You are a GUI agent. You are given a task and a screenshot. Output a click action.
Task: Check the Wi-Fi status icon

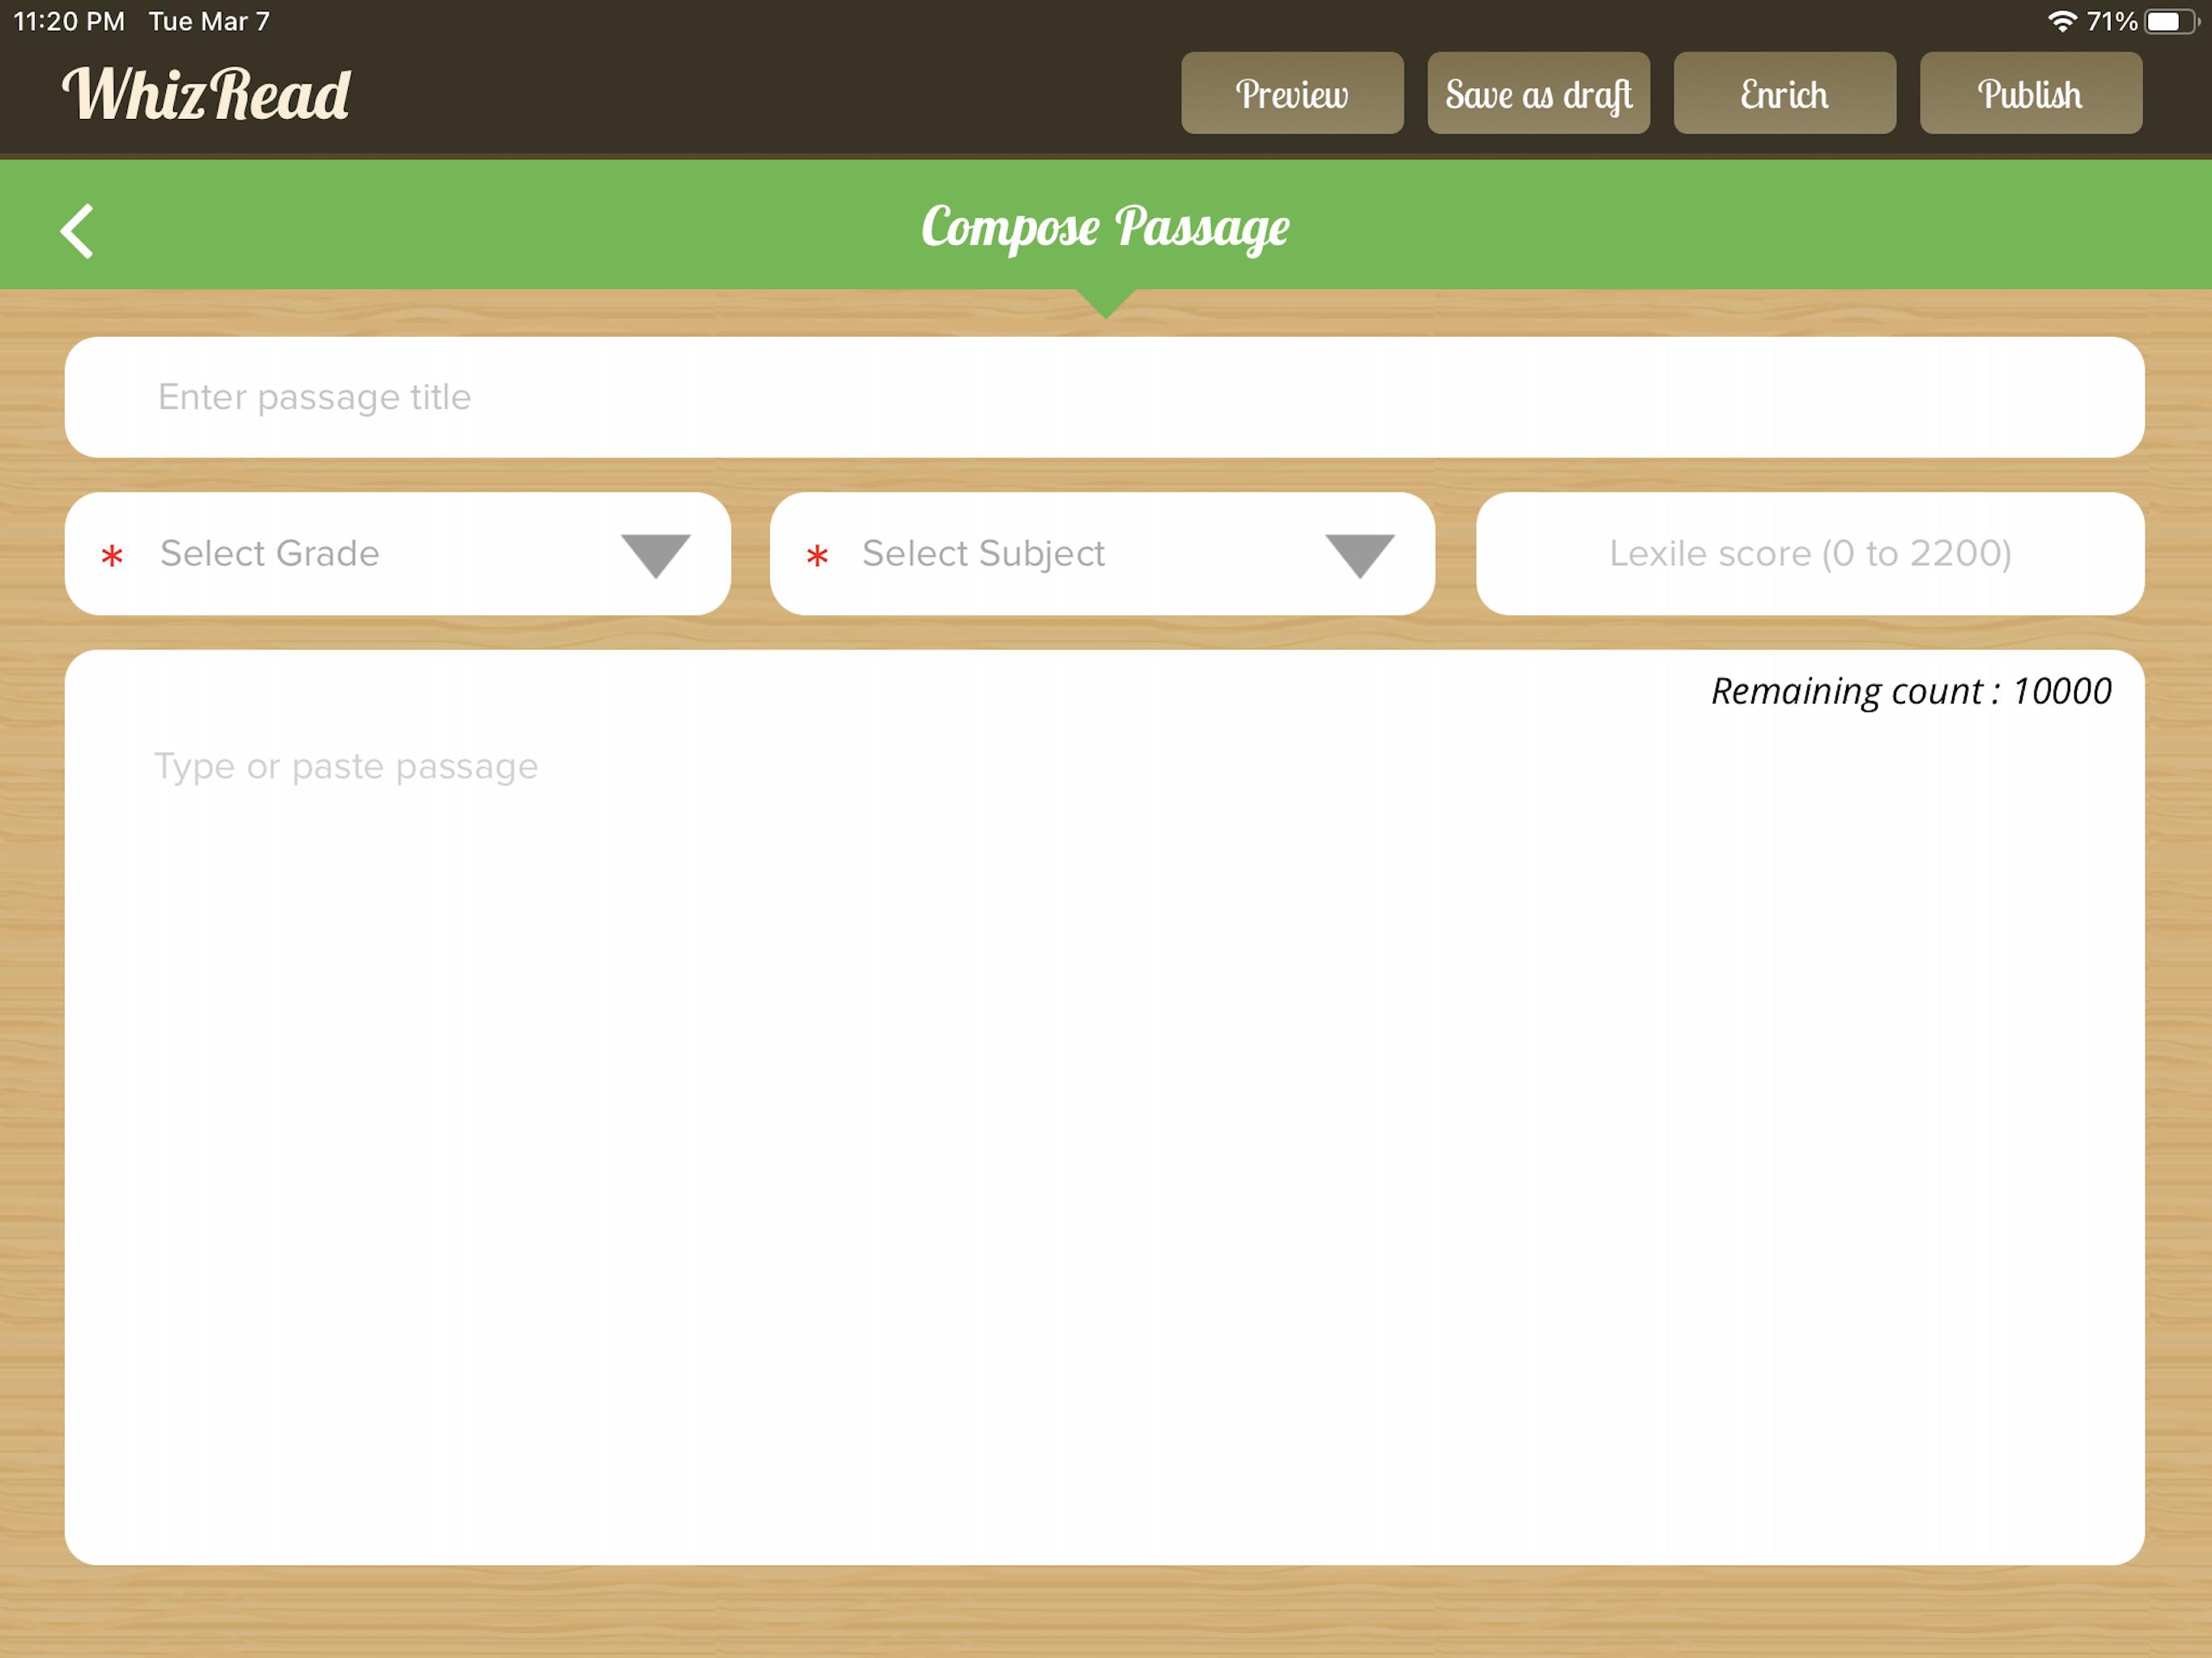(2062, 21)
